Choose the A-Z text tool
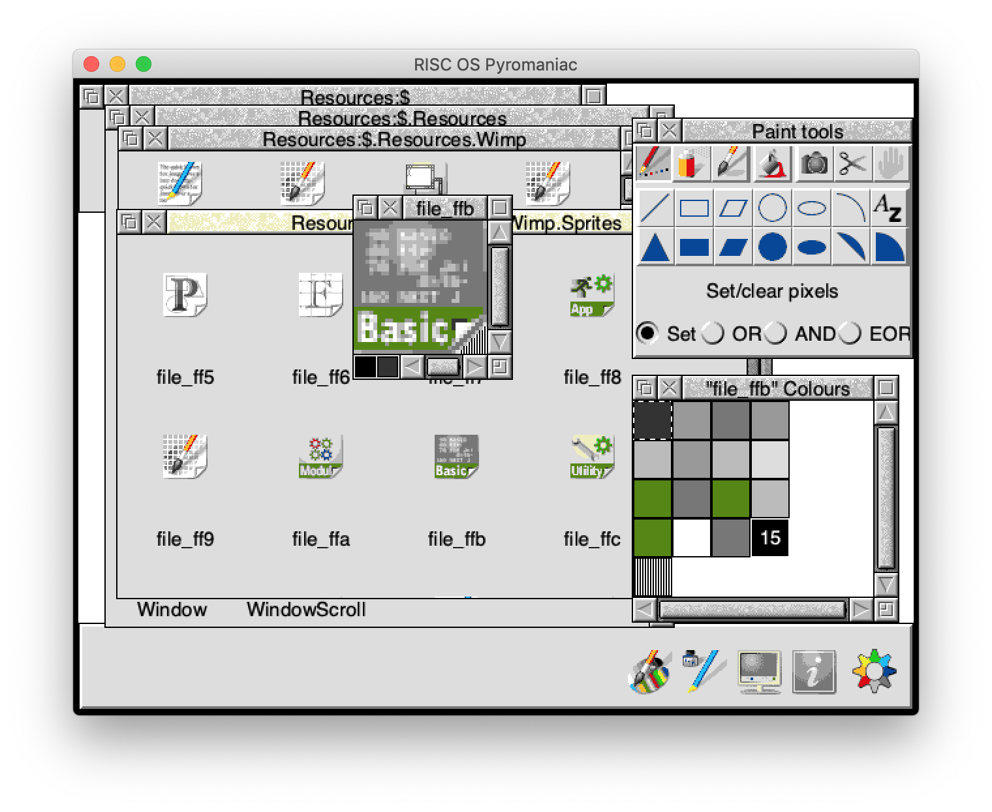This screenshot has width=992, height=812. pyautogui.click(x=888, y=208)
